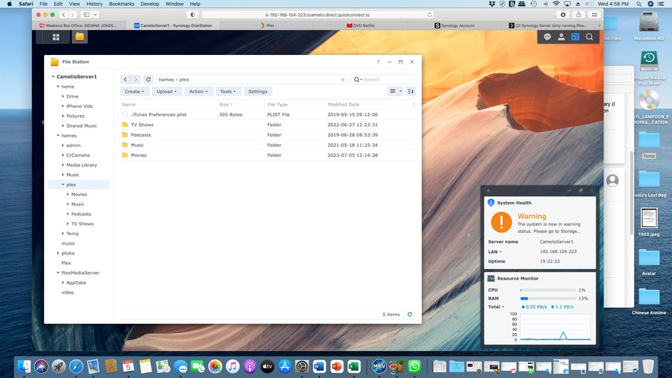Click the homes breadcrumb path segment
Viewport: 672px width, 378px height.
[166, 79]
